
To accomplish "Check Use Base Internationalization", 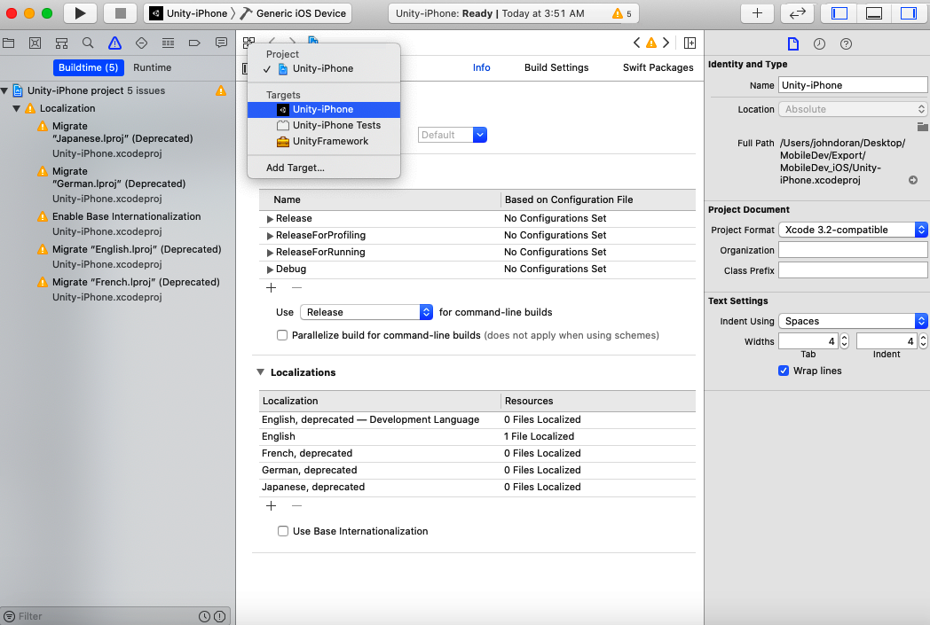I will coord(283,531).
